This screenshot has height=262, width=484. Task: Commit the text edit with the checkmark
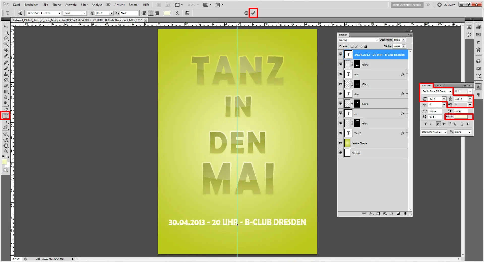253,13
